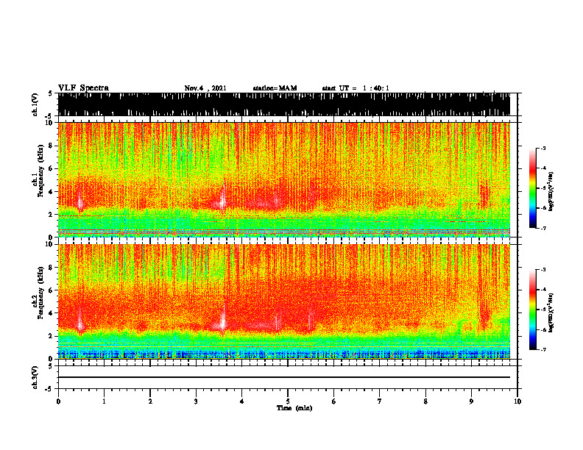
Task: Click the "ch.1(V)" waveform axis label
Action: 35,104
